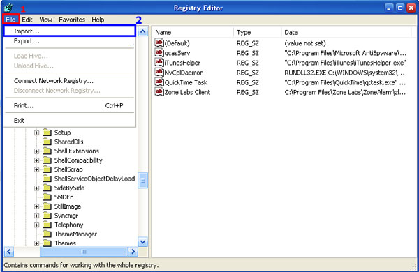Viewport: 419px width, 272px height.
Task: Click the Registry Editor title bar icon
Action: coord(9,8)
